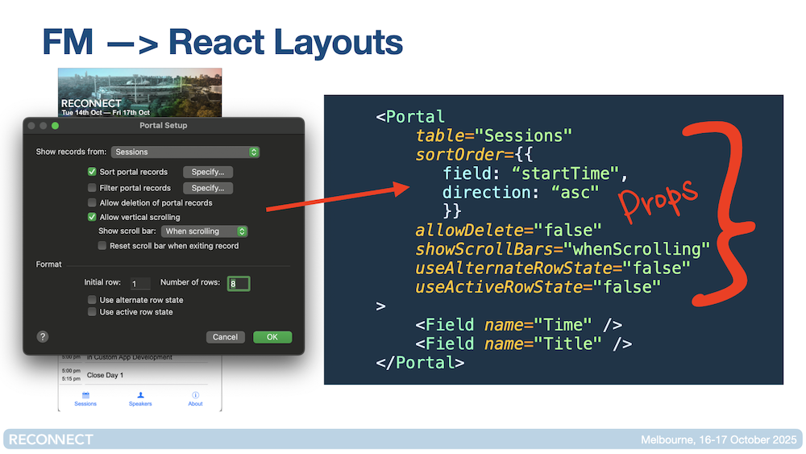Click the FM —> React Layouts heading

[x=222, y=42]
